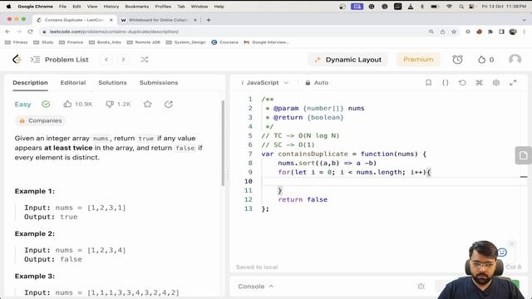Go to next problem arrow

123,60
